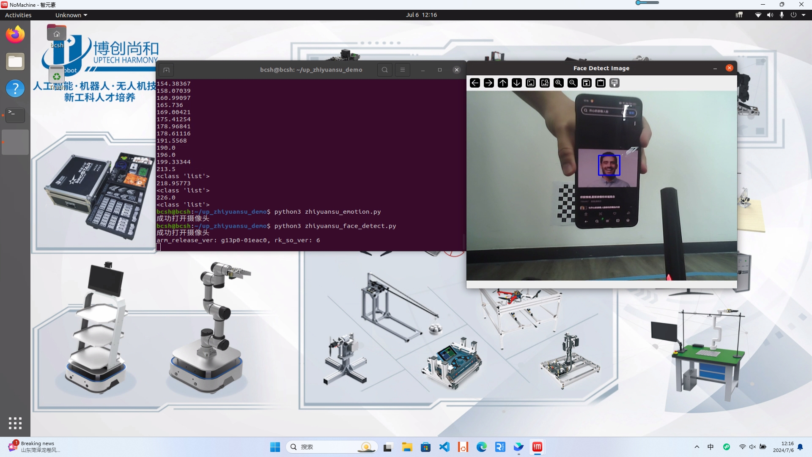812x457 pixels.
Task: Click the Jul 6 12:16 clock
Action: (421, 15)
